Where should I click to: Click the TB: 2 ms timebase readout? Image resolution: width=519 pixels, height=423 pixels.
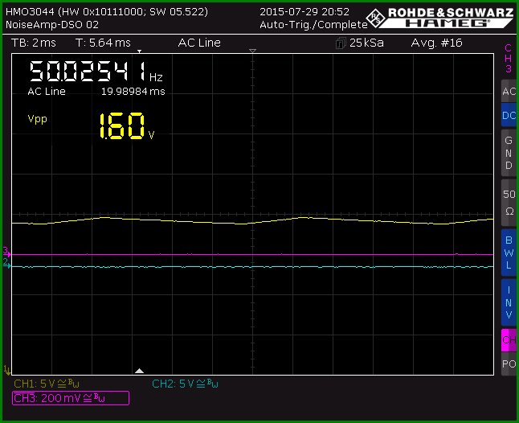[34, 43]
